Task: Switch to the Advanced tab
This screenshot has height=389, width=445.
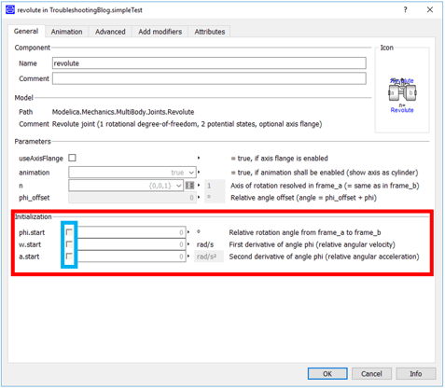Action: [x=110, y=32]
